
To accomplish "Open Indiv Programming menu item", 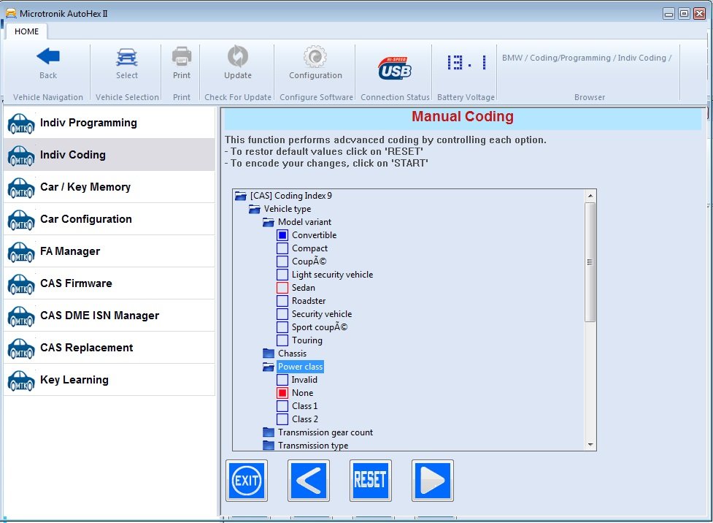I will point(109,123).
